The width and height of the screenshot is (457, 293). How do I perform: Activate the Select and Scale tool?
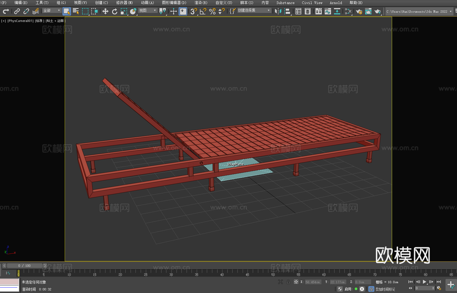coord(124,11)
